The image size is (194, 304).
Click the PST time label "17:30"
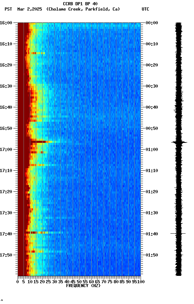coord(6,213)
